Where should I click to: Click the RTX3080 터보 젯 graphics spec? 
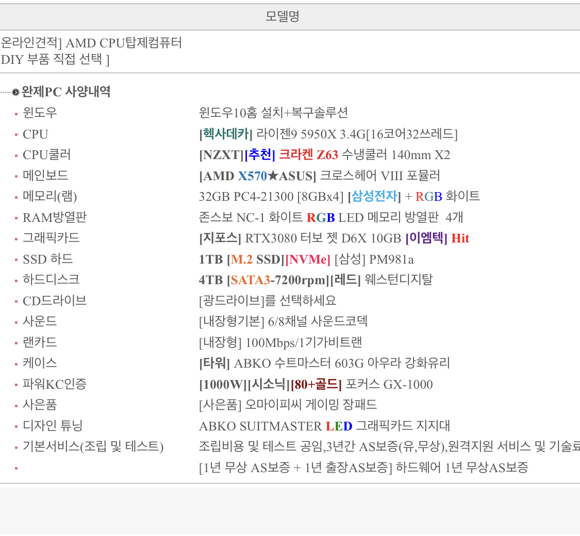click(334, 238)
